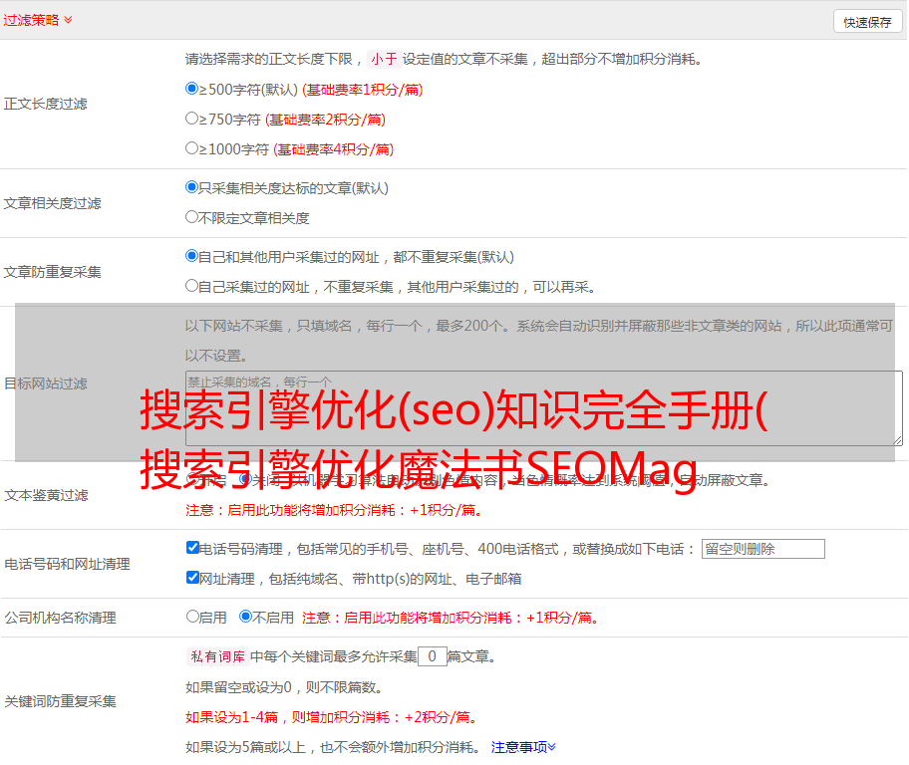Click the 目标网站过滤 row label

click(x=45, y=383)
